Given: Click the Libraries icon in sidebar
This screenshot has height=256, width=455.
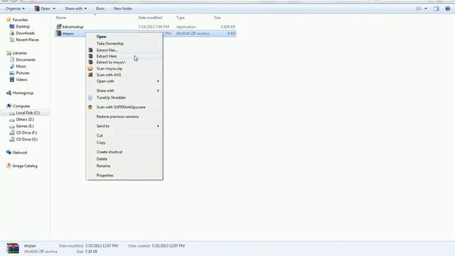Looking at the screenshot, I should click(9, 53).
